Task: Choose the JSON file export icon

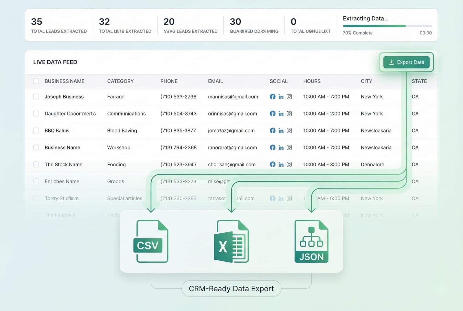Action: (x=311, y=241)
